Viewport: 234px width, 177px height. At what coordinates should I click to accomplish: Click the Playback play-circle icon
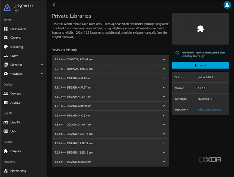[6, 73]
